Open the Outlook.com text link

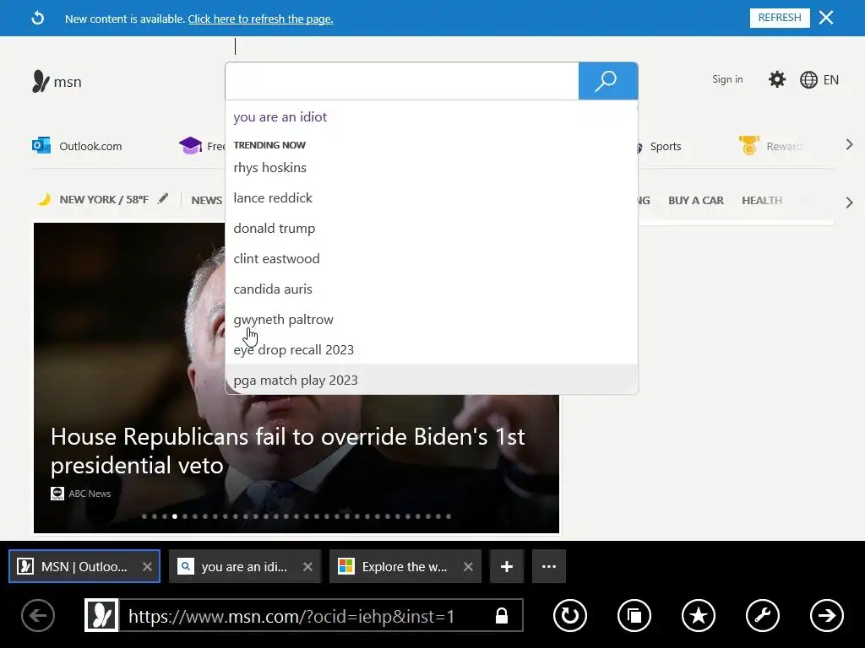pyautogui.click(x=90, y=147)
